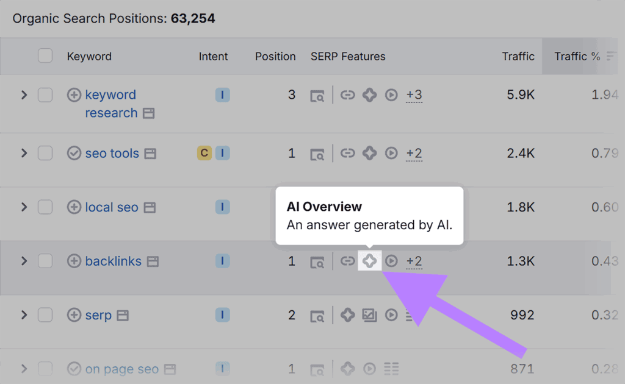Open the SERP snapshot icon next to backlinks
The height and width of the screenshot is (384, 625).
[317, 261]
